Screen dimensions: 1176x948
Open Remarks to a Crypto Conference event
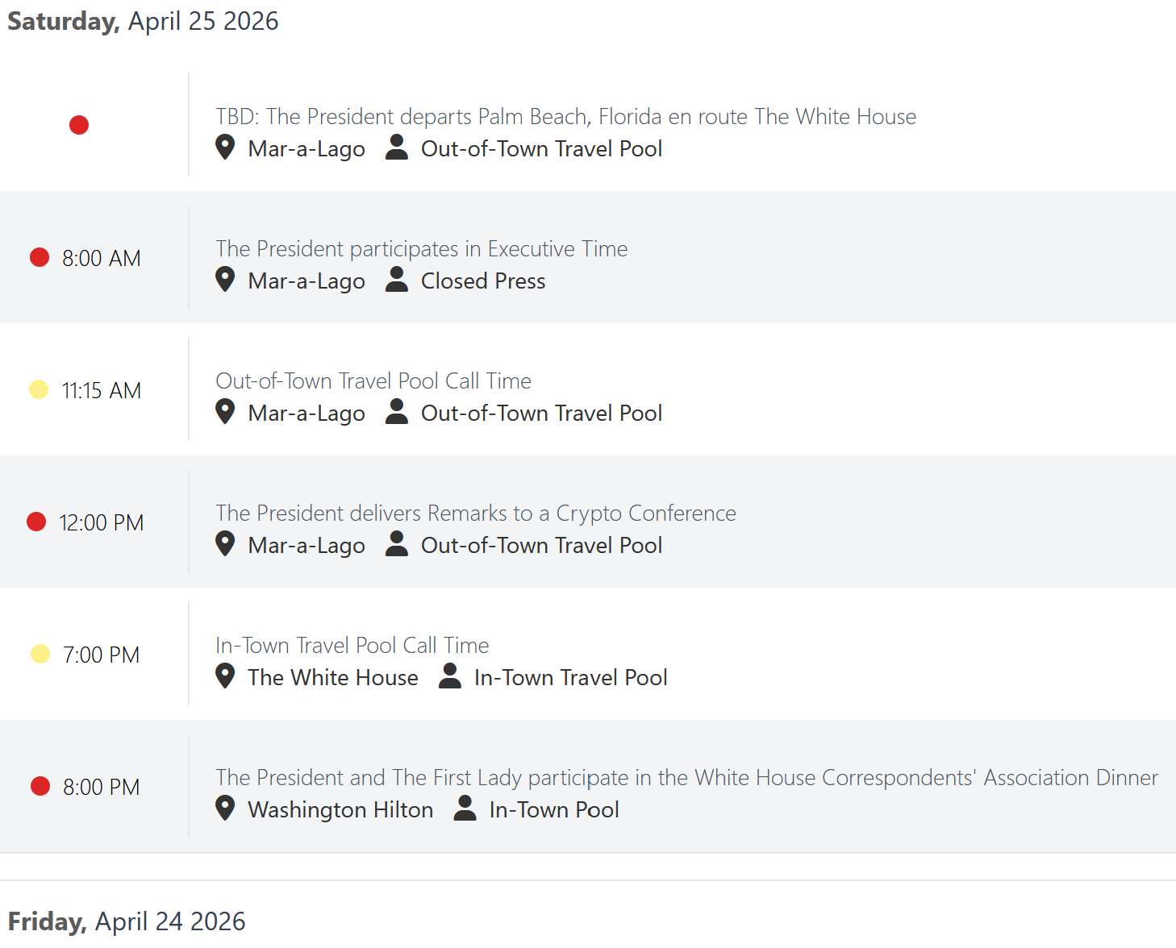click(x=476, y=513)
